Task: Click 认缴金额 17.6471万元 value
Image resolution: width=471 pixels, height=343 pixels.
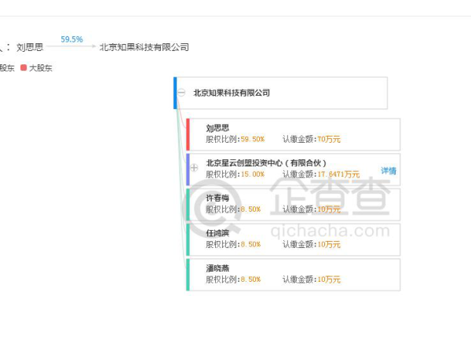Action: 338,174
